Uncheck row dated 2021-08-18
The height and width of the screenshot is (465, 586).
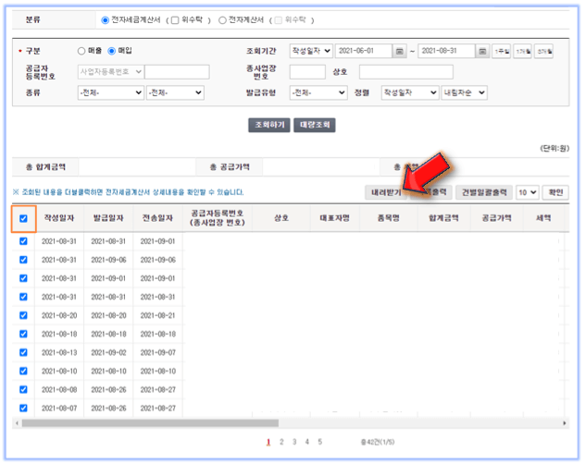coord(23,334)
